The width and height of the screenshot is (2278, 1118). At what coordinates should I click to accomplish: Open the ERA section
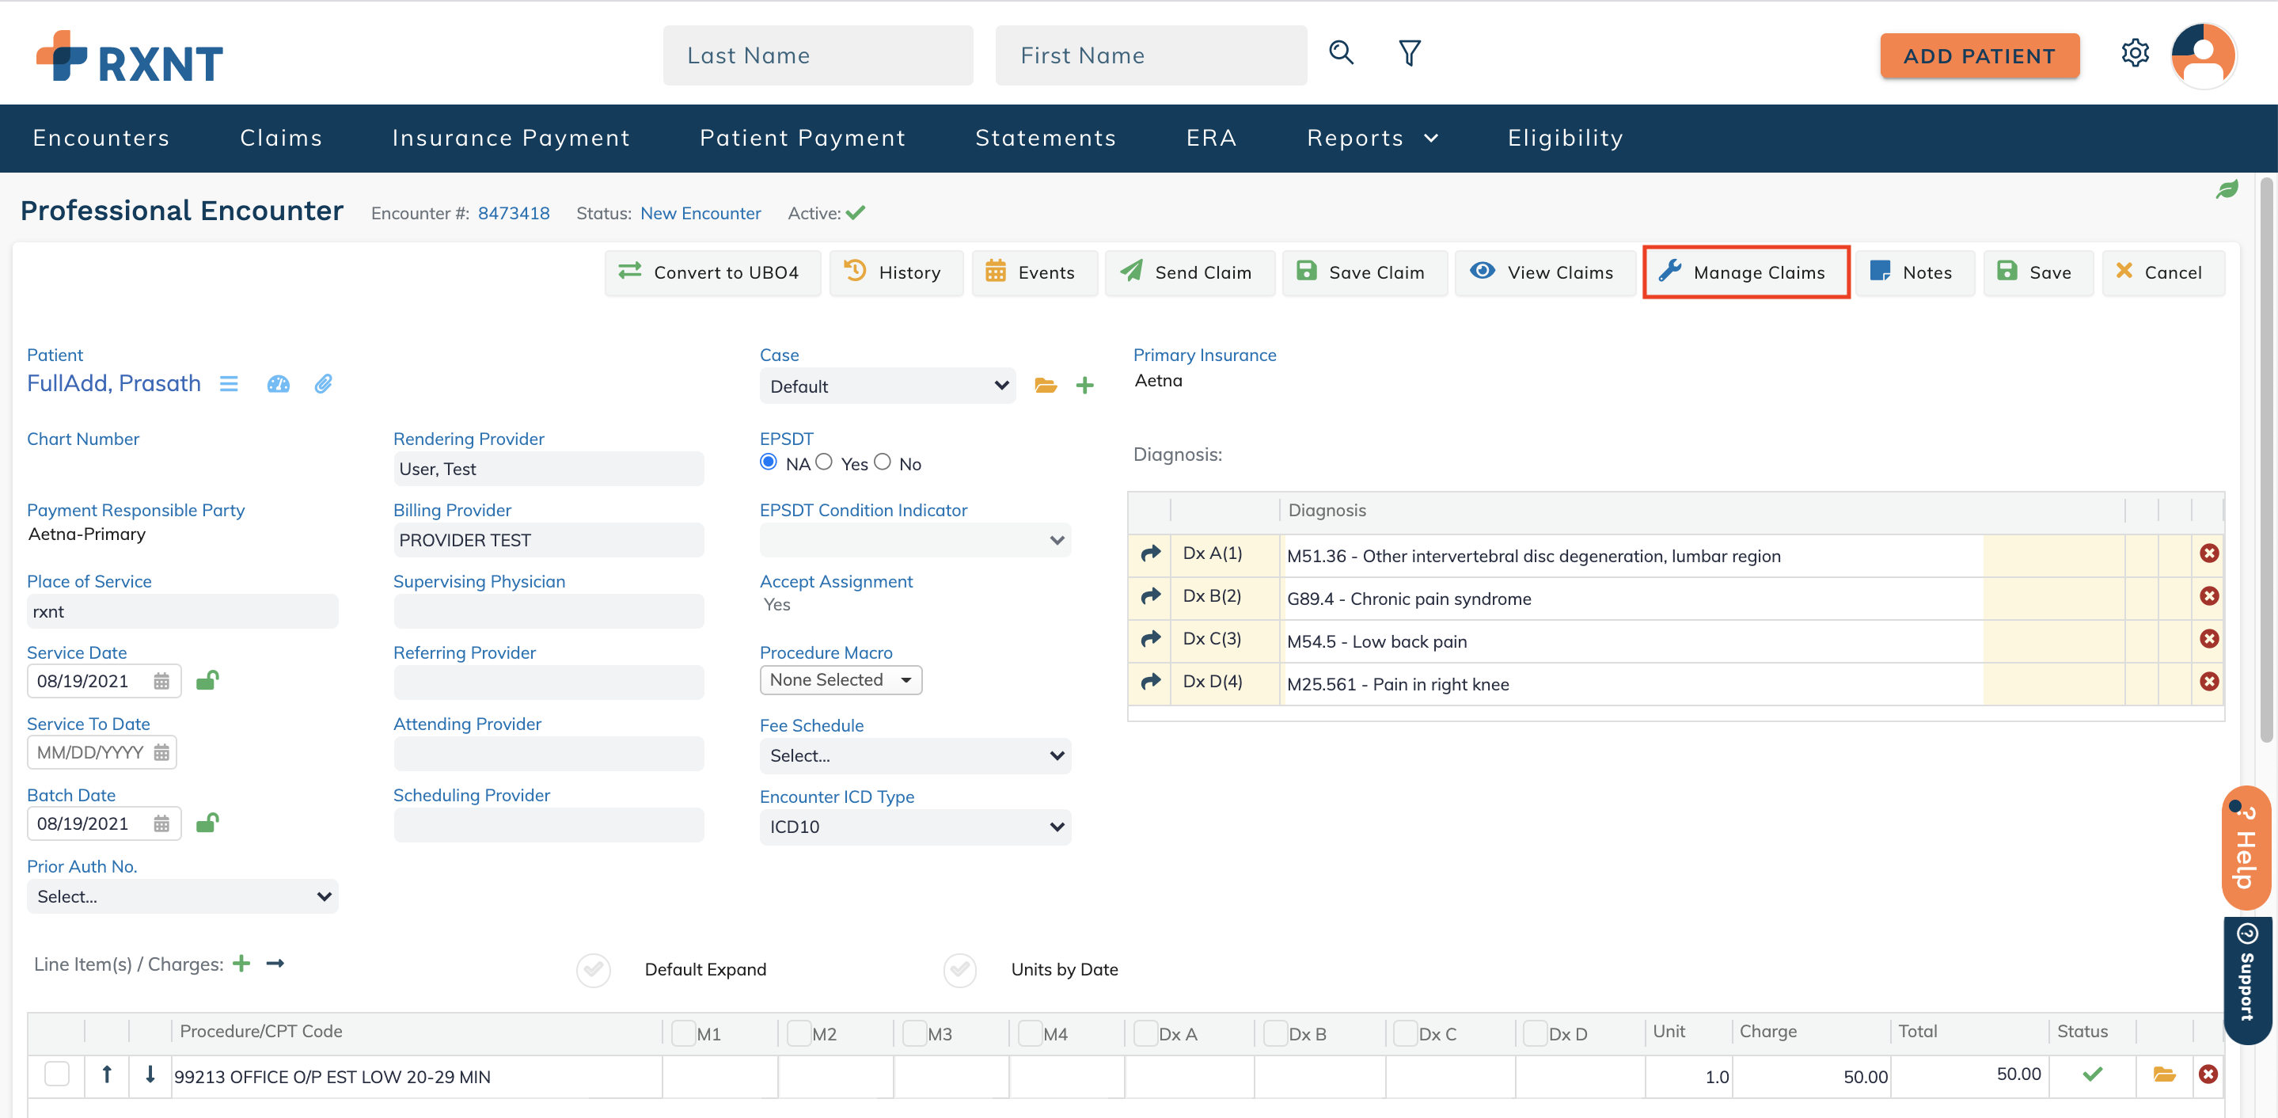[x=1210, y=138]
